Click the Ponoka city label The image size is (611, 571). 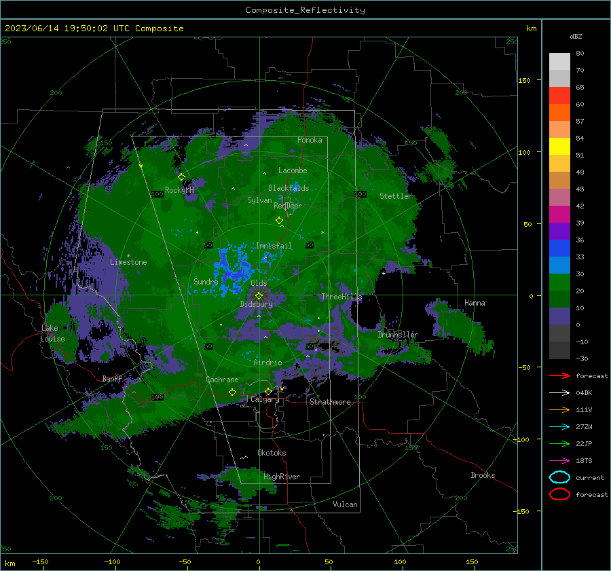[x=310, y=140]
